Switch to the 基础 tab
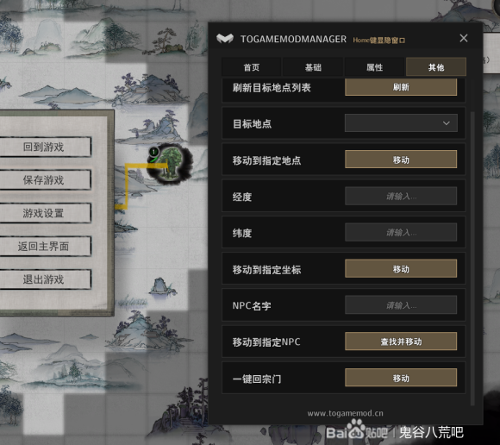500x445 pixels. pos(313,67)
